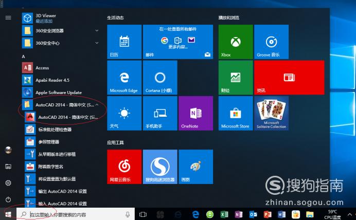Open 标准批处理检查器
The height and width of the screenshot is (220, 356).
coord(62,130)
